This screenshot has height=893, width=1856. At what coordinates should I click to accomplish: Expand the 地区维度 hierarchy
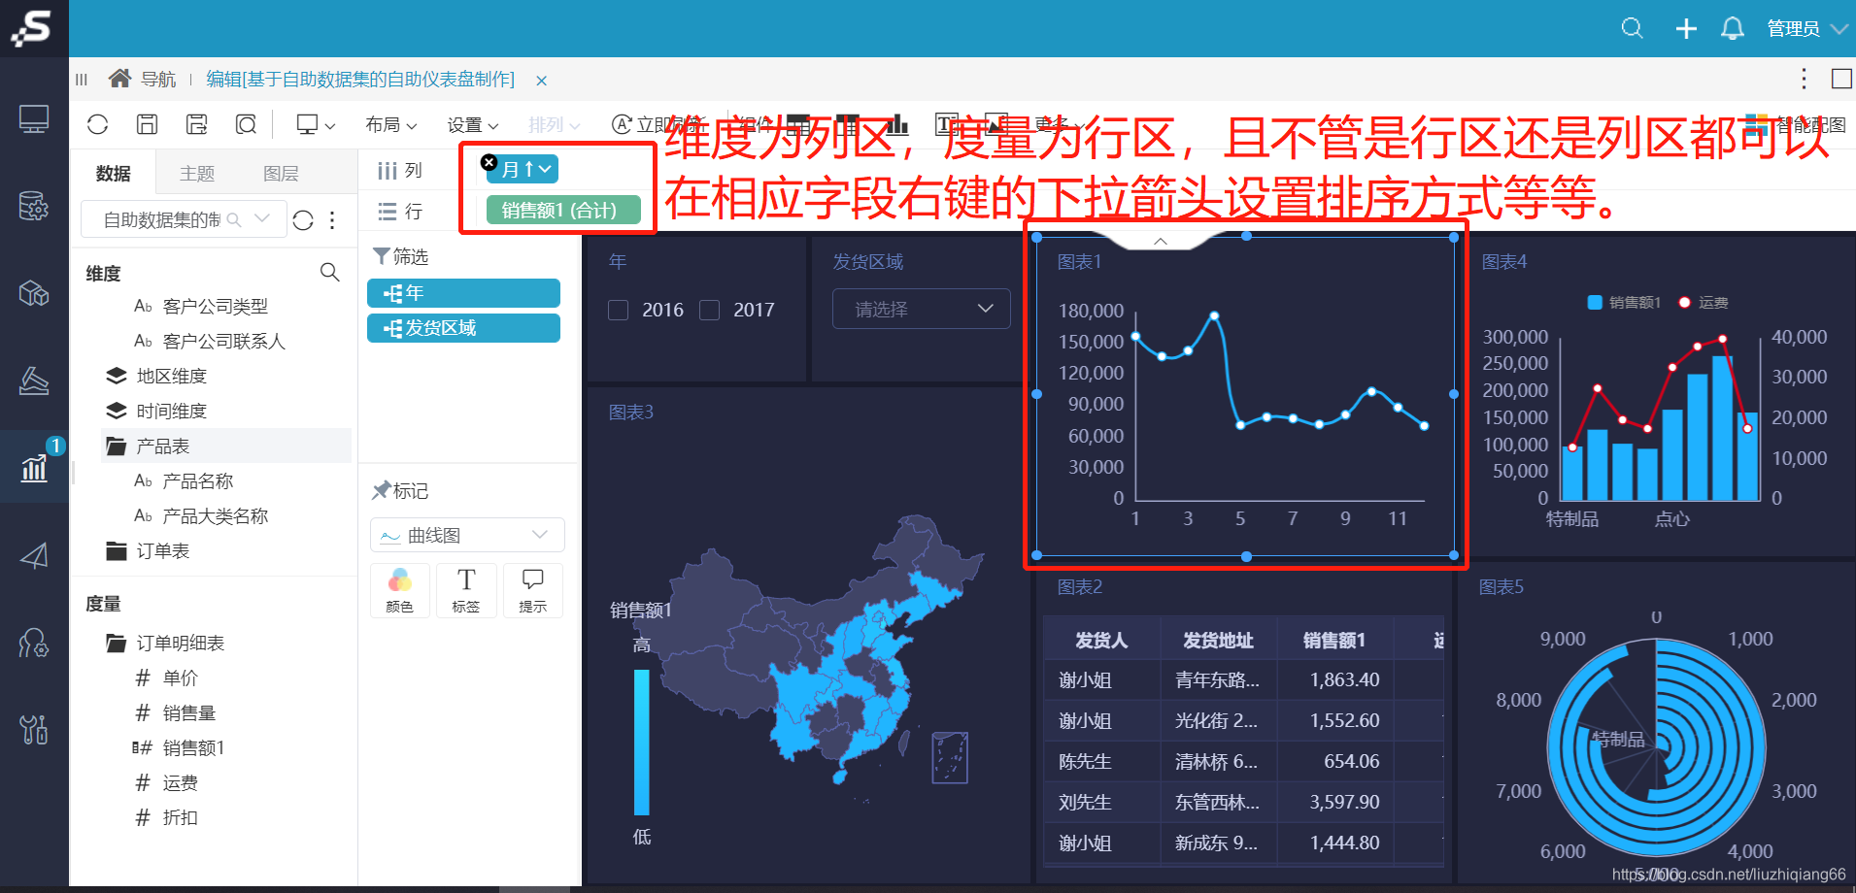click(171, 377)
